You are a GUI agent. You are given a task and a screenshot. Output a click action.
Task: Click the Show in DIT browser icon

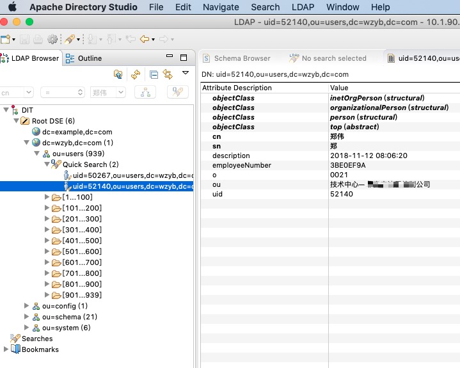point(118,74)
